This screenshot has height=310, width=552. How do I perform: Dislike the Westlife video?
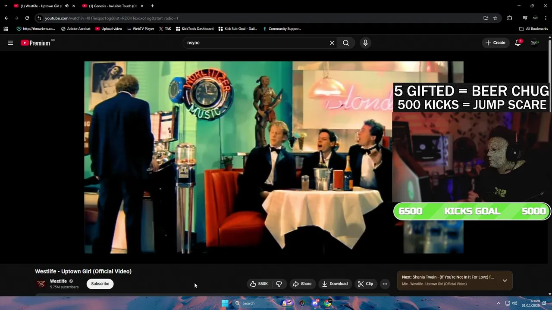279,284
